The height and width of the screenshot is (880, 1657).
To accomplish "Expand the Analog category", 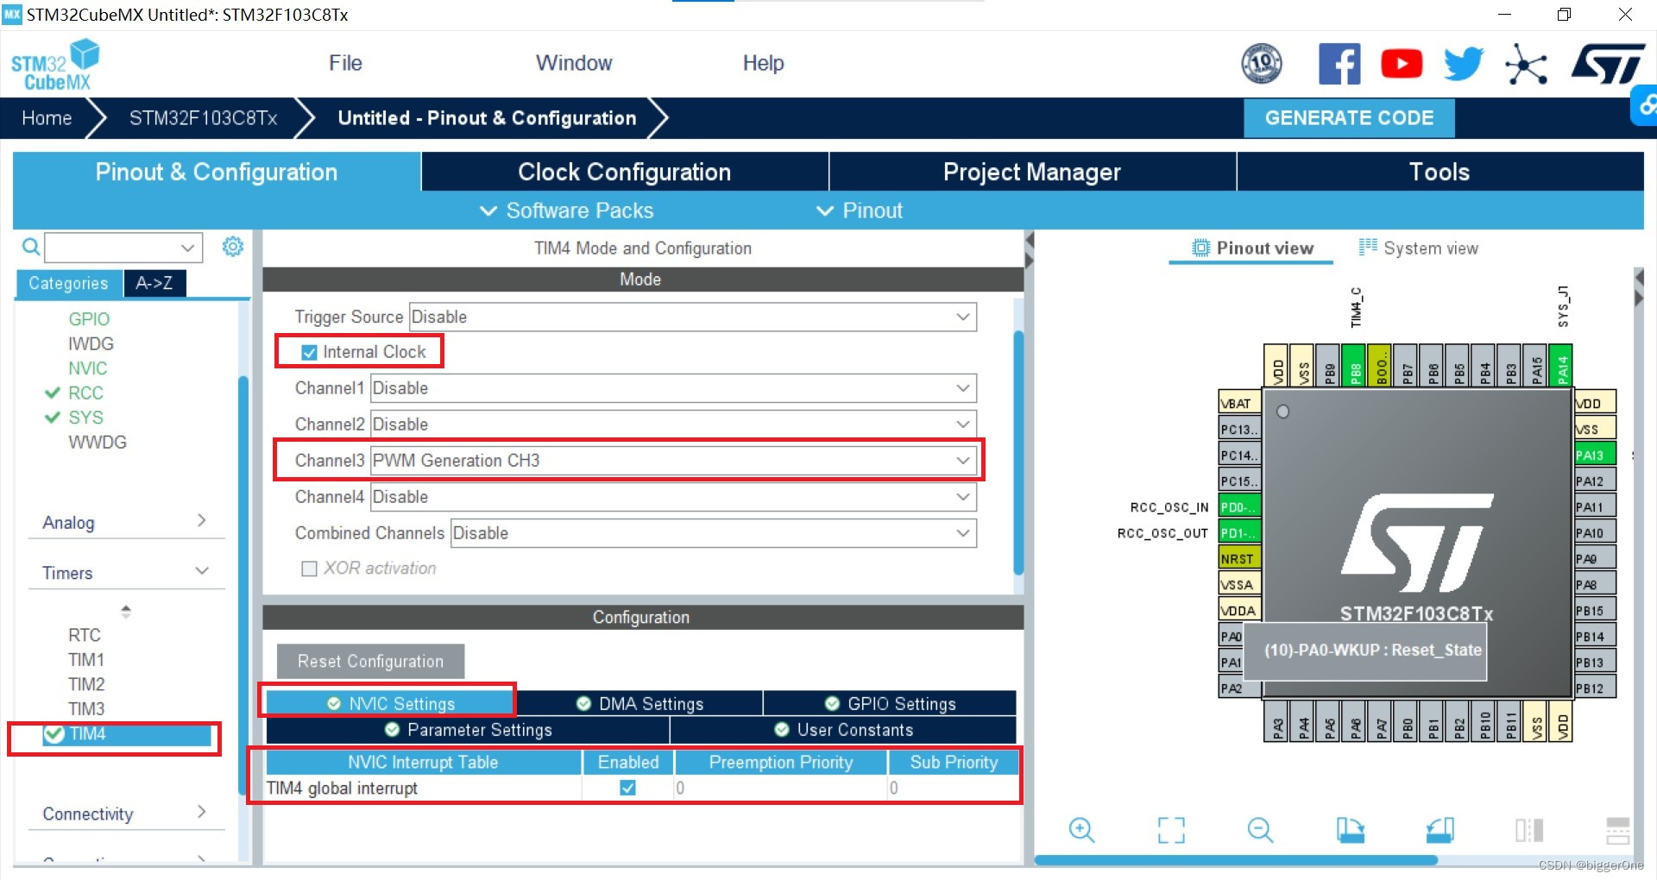I will point(126,522).
